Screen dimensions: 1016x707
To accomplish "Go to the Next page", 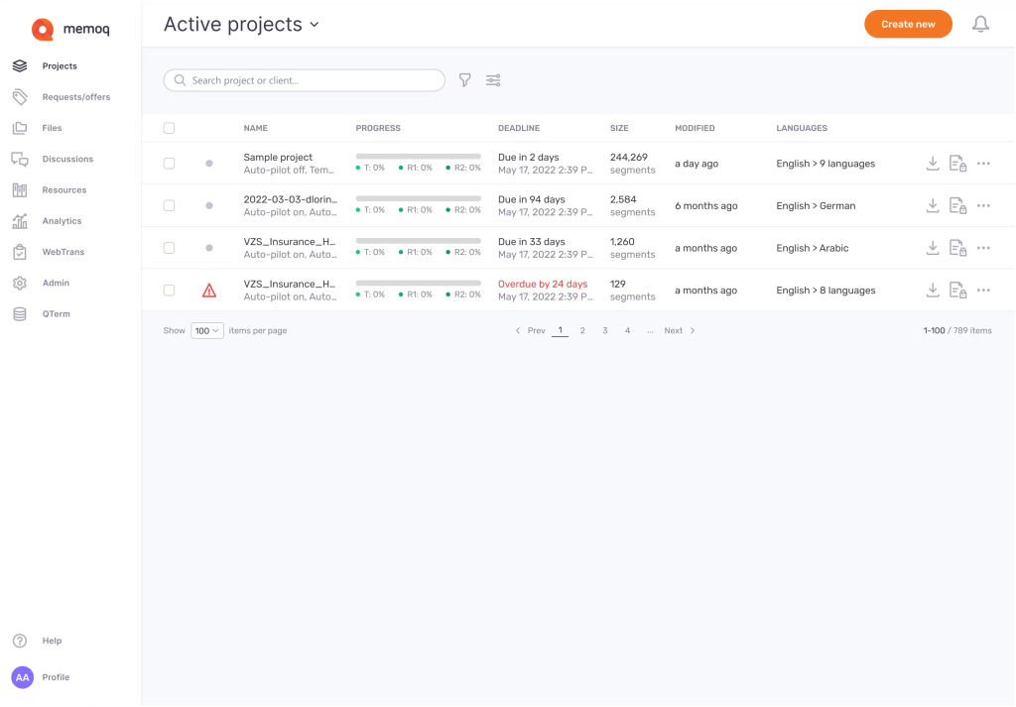I will coord(679,331).
